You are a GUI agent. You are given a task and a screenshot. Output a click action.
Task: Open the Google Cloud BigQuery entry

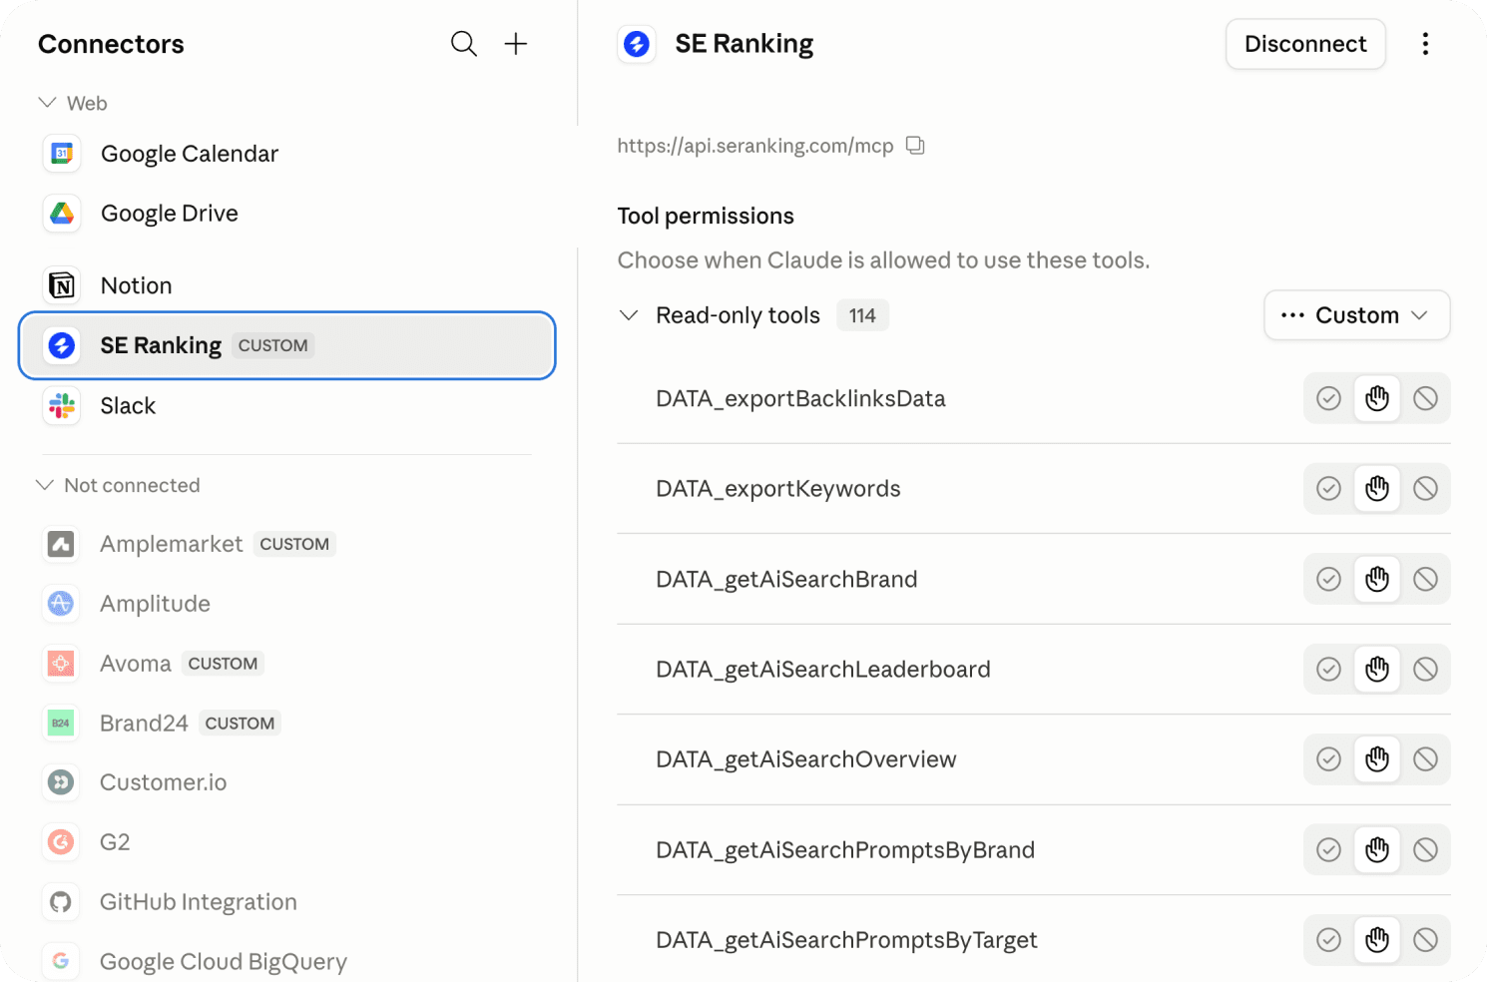(x=286, y=961)
